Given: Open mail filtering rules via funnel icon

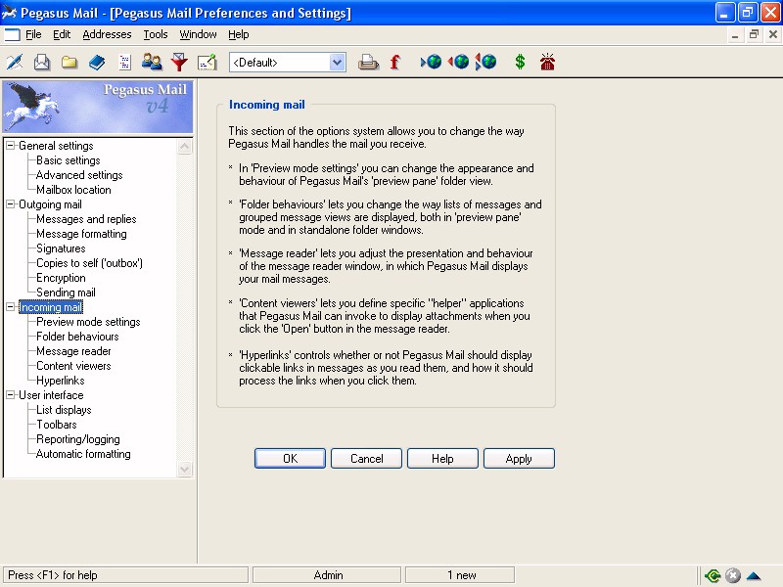Looking at the screenshot, I should [x=179, y=63].
